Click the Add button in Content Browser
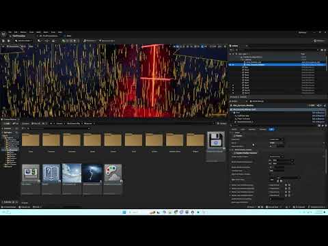This screenshot has height=246, width=328. [x=7, y=124]
